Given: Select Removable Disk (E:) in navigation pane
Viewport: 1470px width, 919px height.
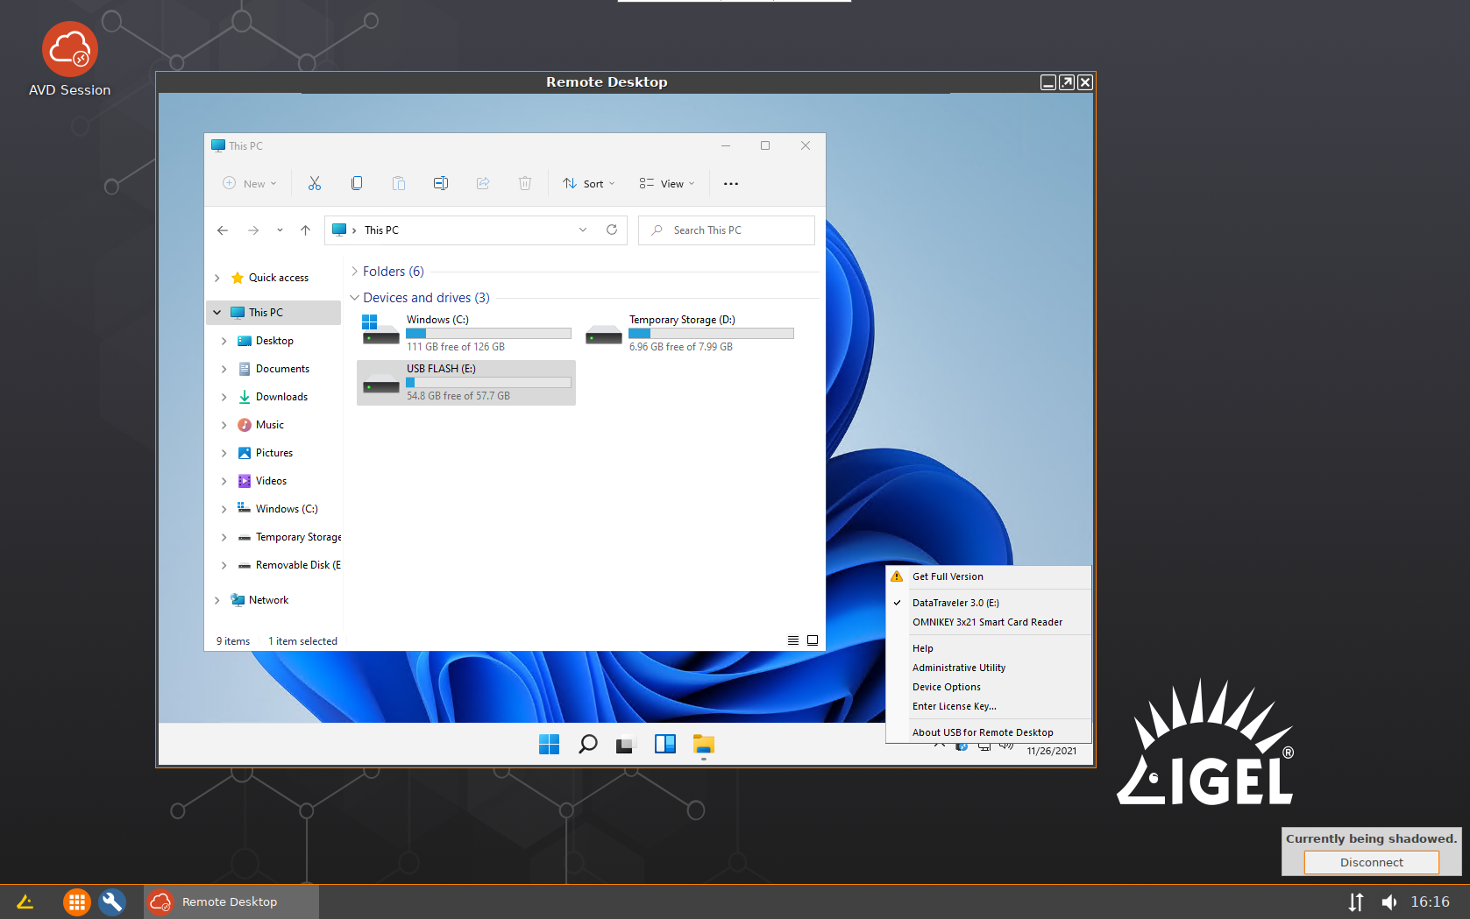Looking at the screenshot, I should pyautogui.click(x=289, y=565).
